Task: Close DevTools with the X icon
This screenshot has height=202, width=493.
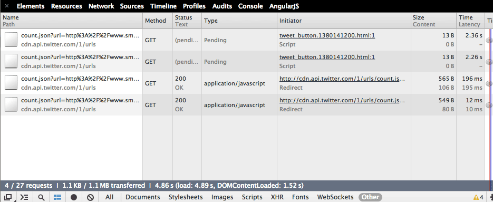Action: (7, 6)
